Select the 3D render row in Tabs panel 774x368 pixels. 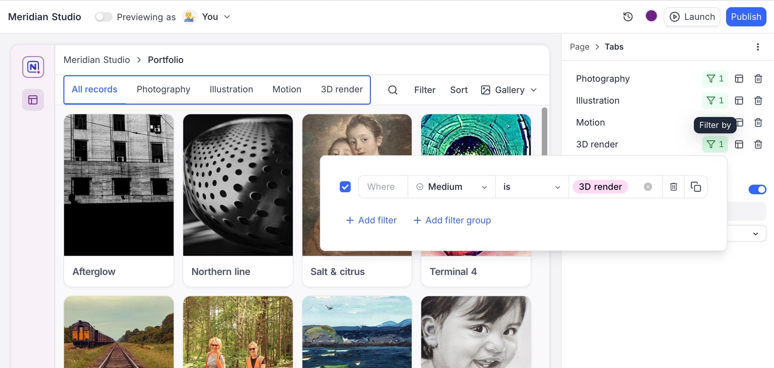pos(597,144)
